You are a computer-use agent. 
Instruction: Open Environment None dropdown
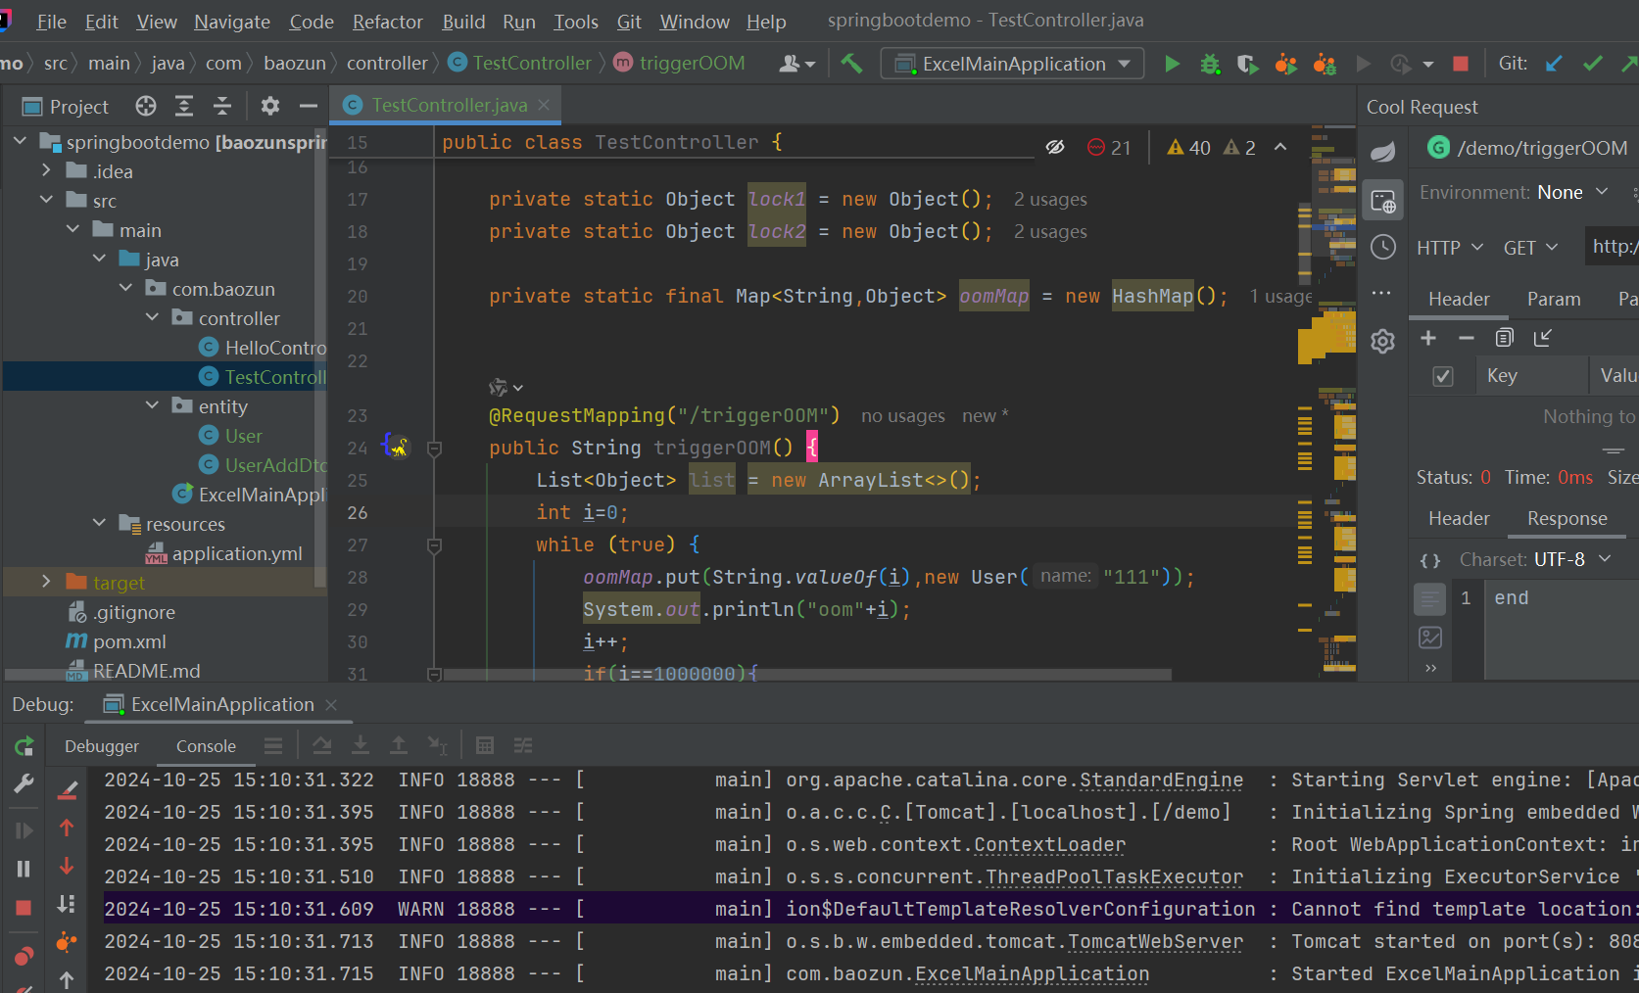(1572, 192)
